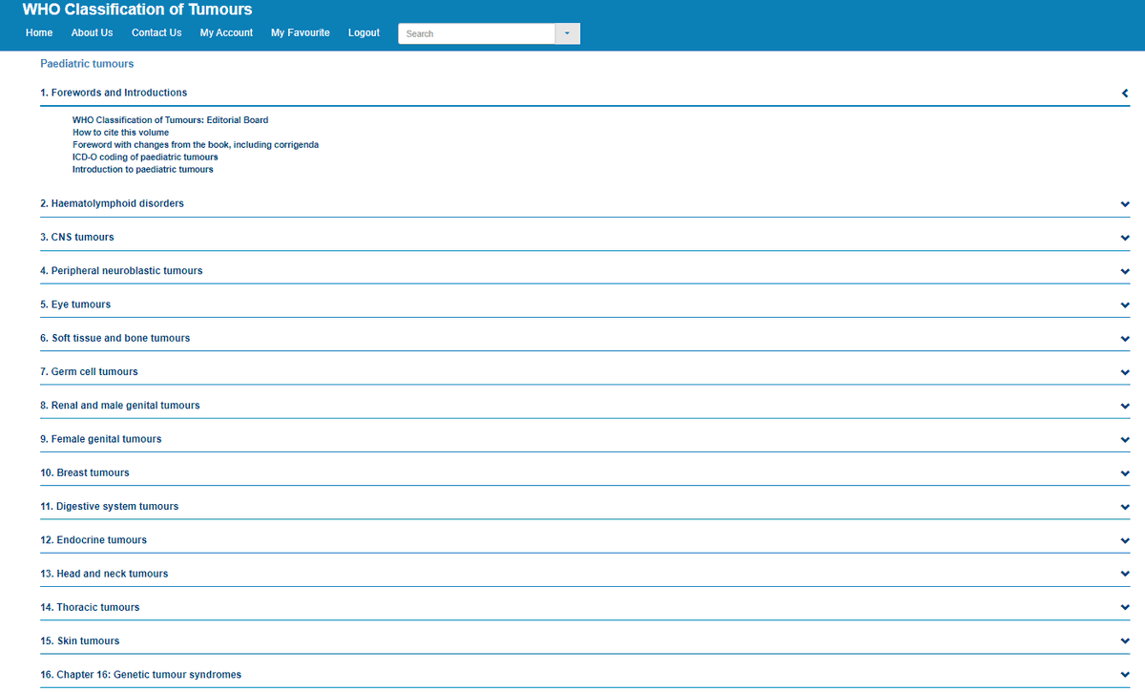The height and width of the screenshot is (692, 1145).
Task: Select 4. Peripheral neuroblastic tumours section title
Action: click(121, 271)
